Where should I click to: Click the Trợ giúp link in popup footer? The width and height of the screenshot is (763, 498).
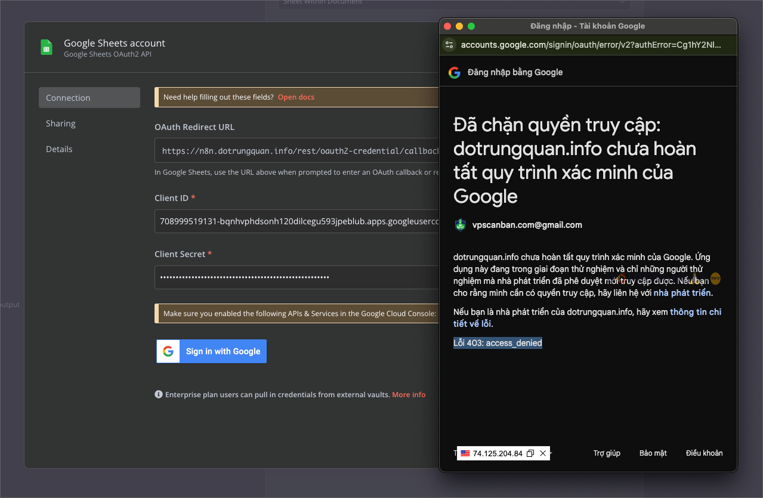tap(607, 453)
